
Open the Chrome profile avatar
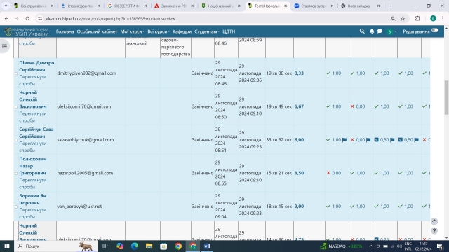pyautogui.click(x=433, y=19)
